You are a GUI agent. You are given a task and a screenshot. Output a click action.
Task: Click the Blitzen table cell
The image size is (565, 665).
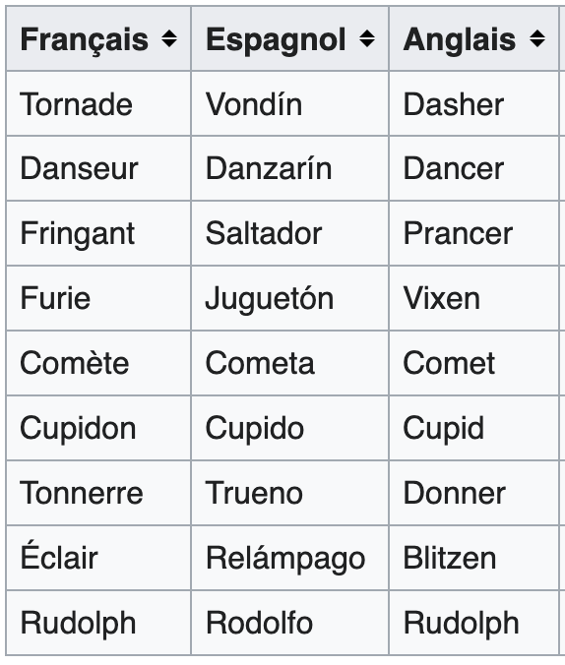point(473,558)
